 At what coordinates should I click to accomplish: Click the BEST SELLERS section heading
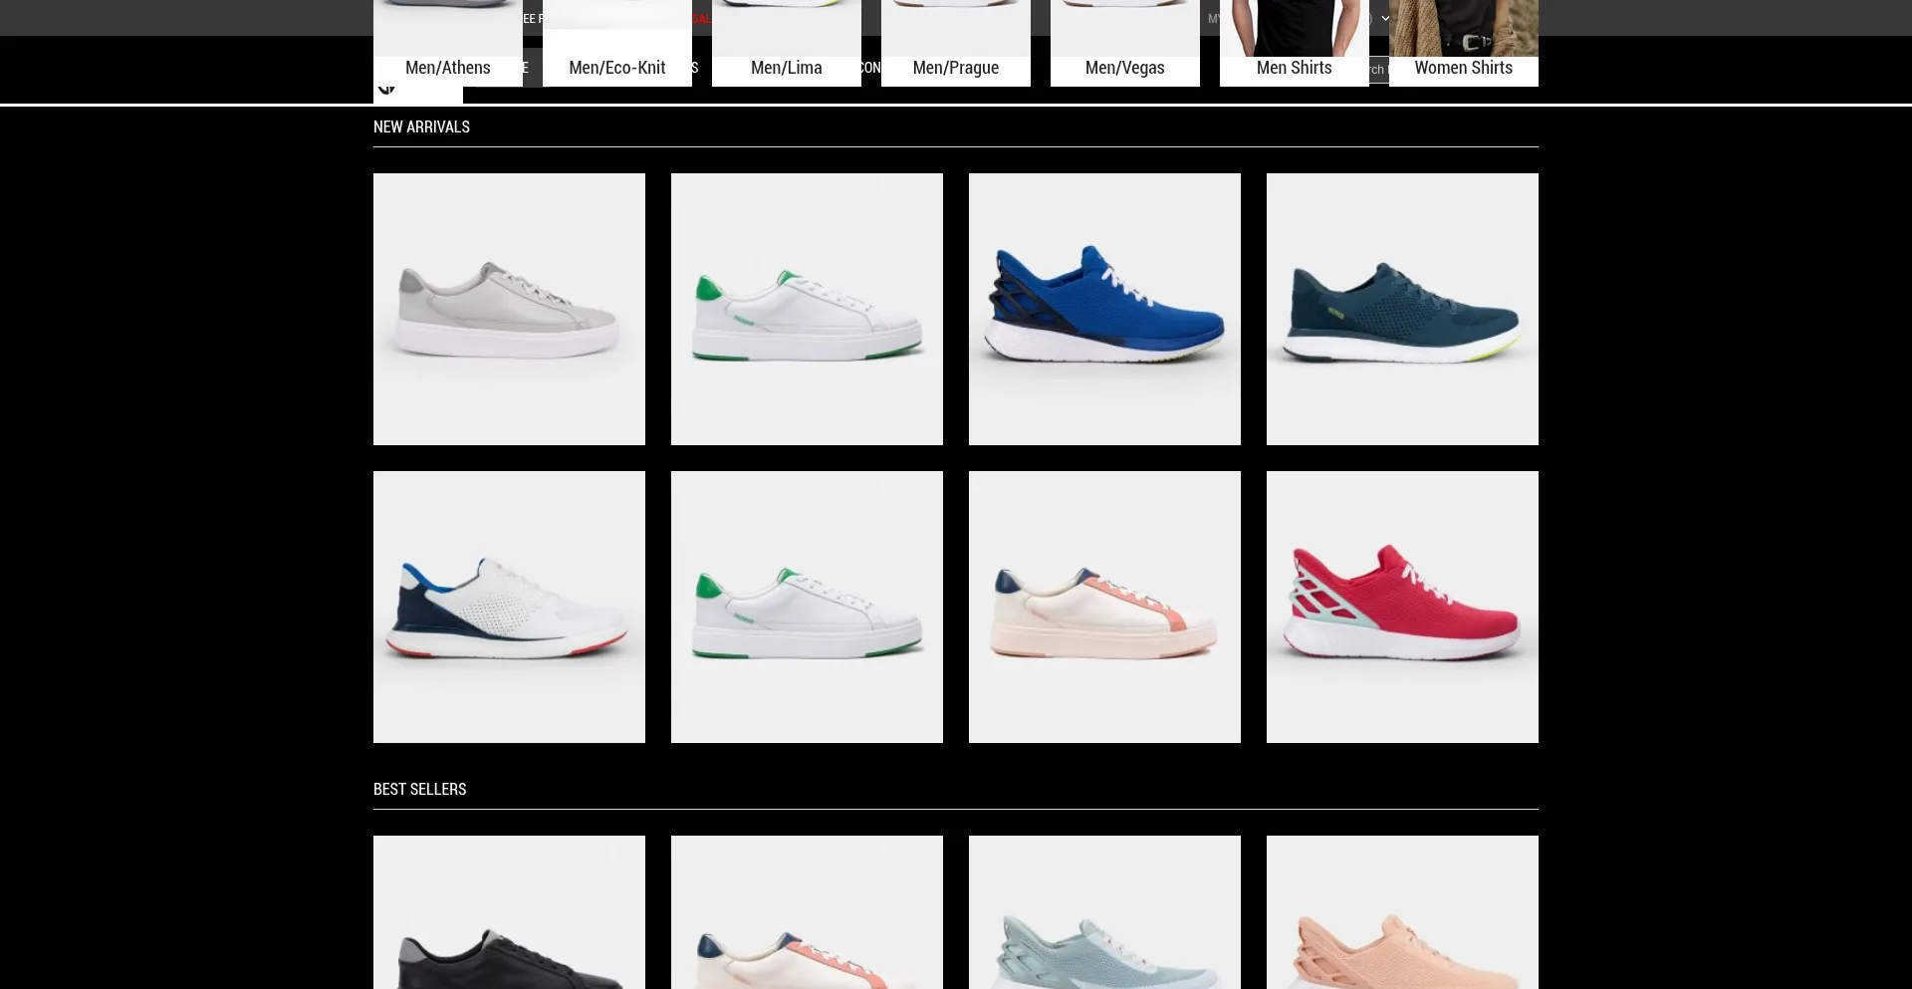pos(419,789)
